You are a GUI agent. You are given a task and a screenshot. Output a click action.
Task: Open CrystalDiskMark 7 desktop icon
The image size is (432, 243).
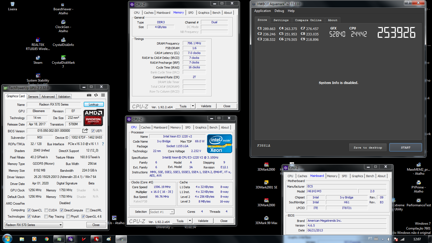click(63, 62)
